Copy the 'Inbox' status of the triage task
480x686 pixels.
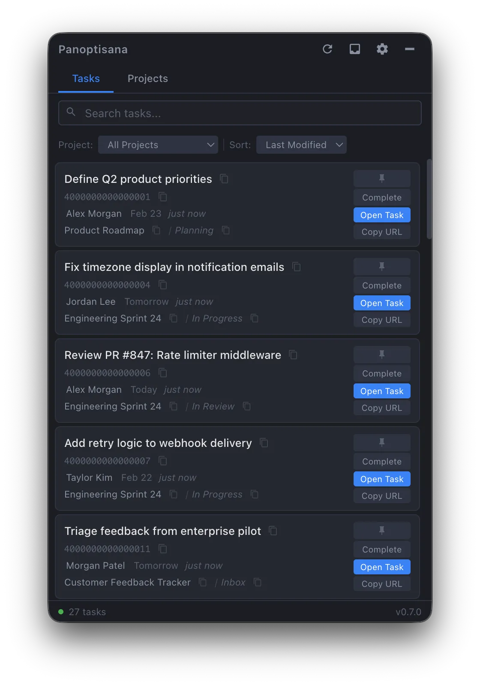click(258, 583)
